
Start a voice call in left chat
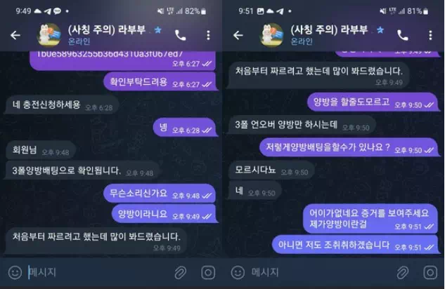180,35
